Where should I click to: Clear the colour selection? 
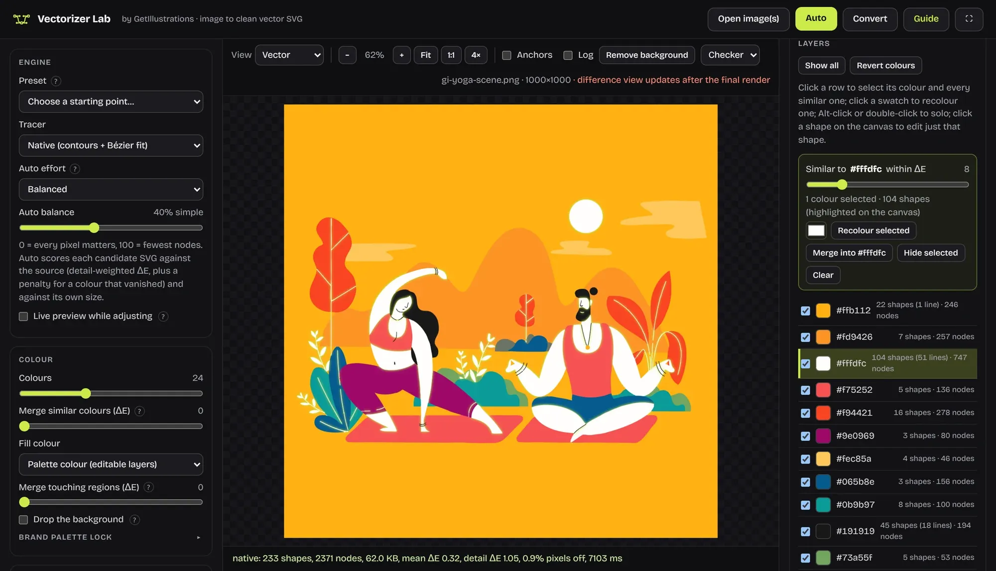tap(823, 275)
